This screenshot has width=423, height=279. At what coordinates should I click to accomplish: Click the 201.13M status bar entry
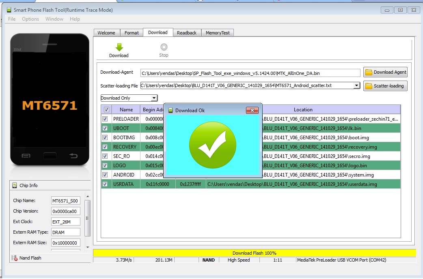click(154, 260)
